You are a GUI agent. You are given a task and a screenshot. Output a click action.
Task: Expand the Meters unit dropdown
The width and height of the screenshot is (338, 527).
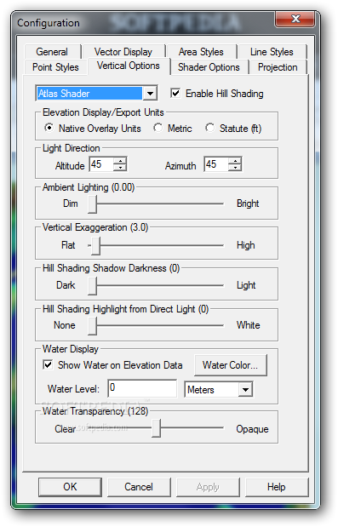click(245, 390)
